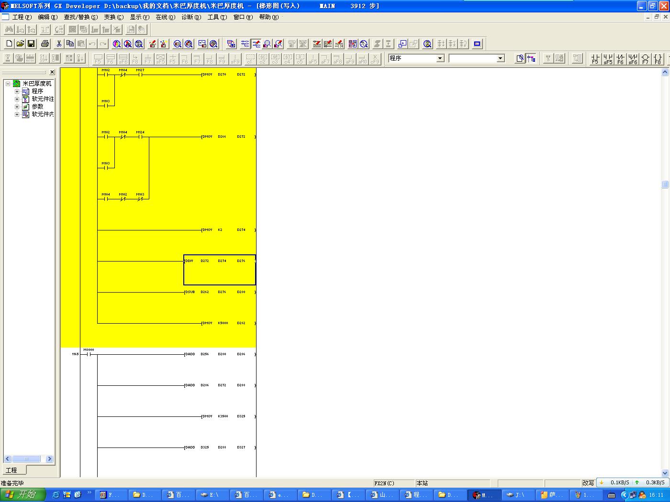
Task: Open project with the folder icon
Action: click(x=20, y=44)
